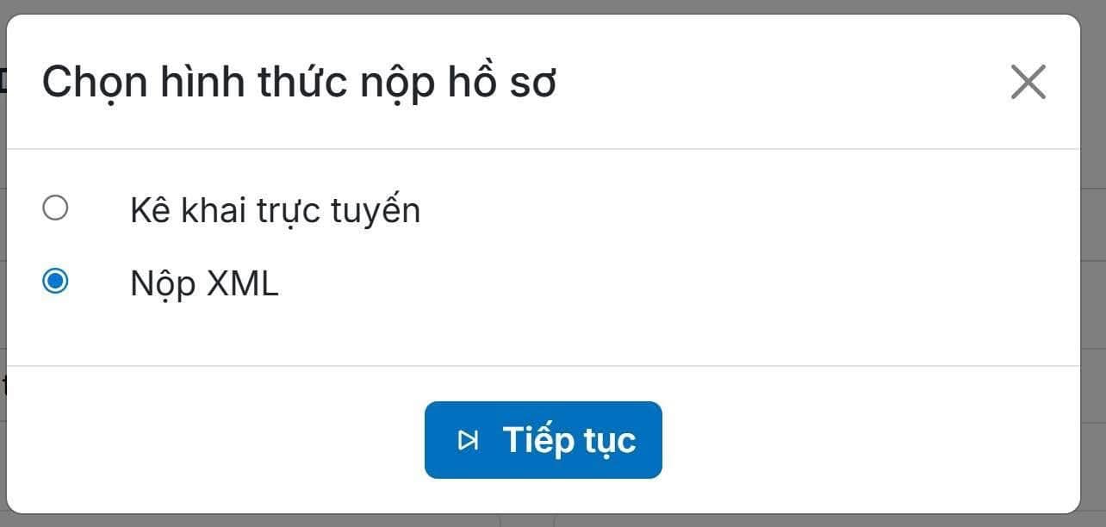Choose online declaration option circle

[55, 208]
